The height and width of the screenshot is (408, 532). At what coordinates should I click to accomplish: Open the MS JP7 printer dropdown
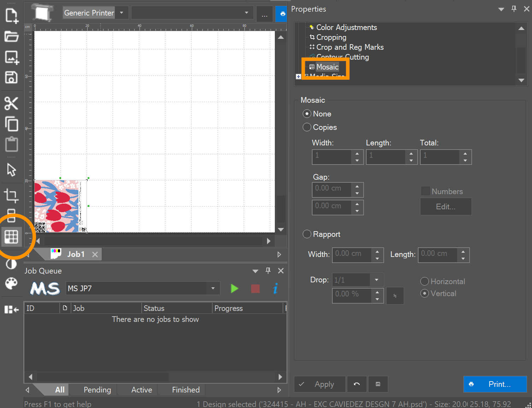[x=213, y=288]
